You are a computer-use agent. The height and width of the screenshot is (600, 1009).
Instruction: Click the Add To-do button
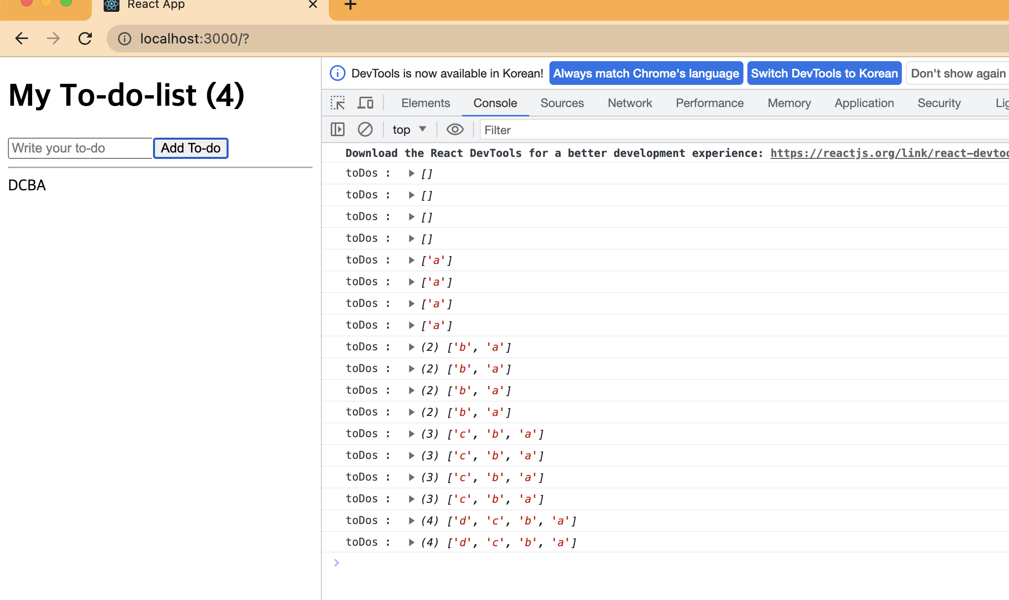click(191, 148)
